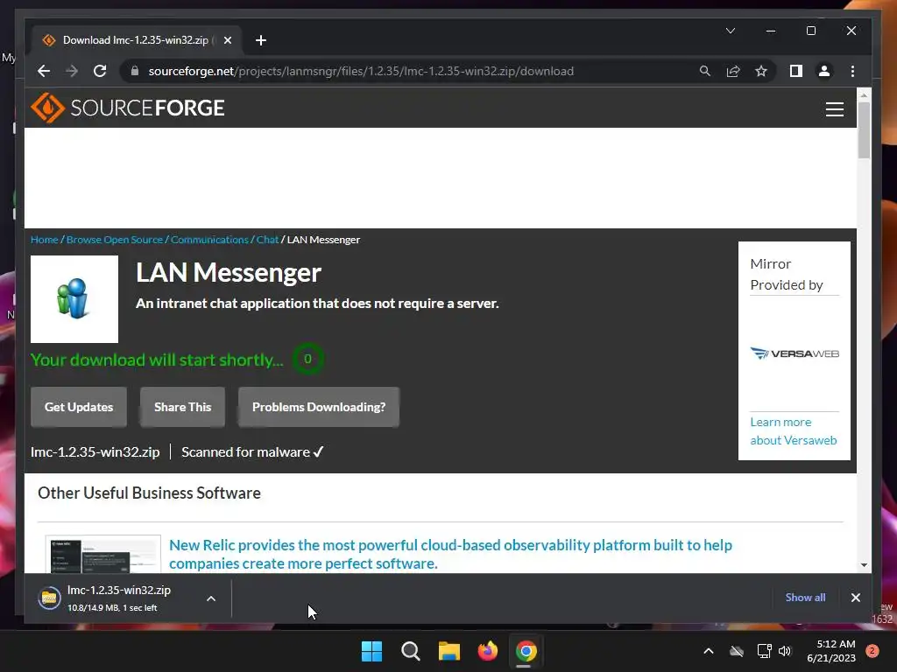This screenshot has width=897, height=672.
Task: Click the Versaweb mirror logo
Action: pos(795,353)
